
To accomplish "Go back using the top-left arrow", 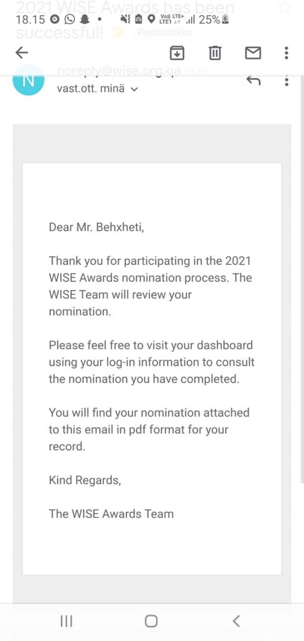I will (x=21, y=53).
